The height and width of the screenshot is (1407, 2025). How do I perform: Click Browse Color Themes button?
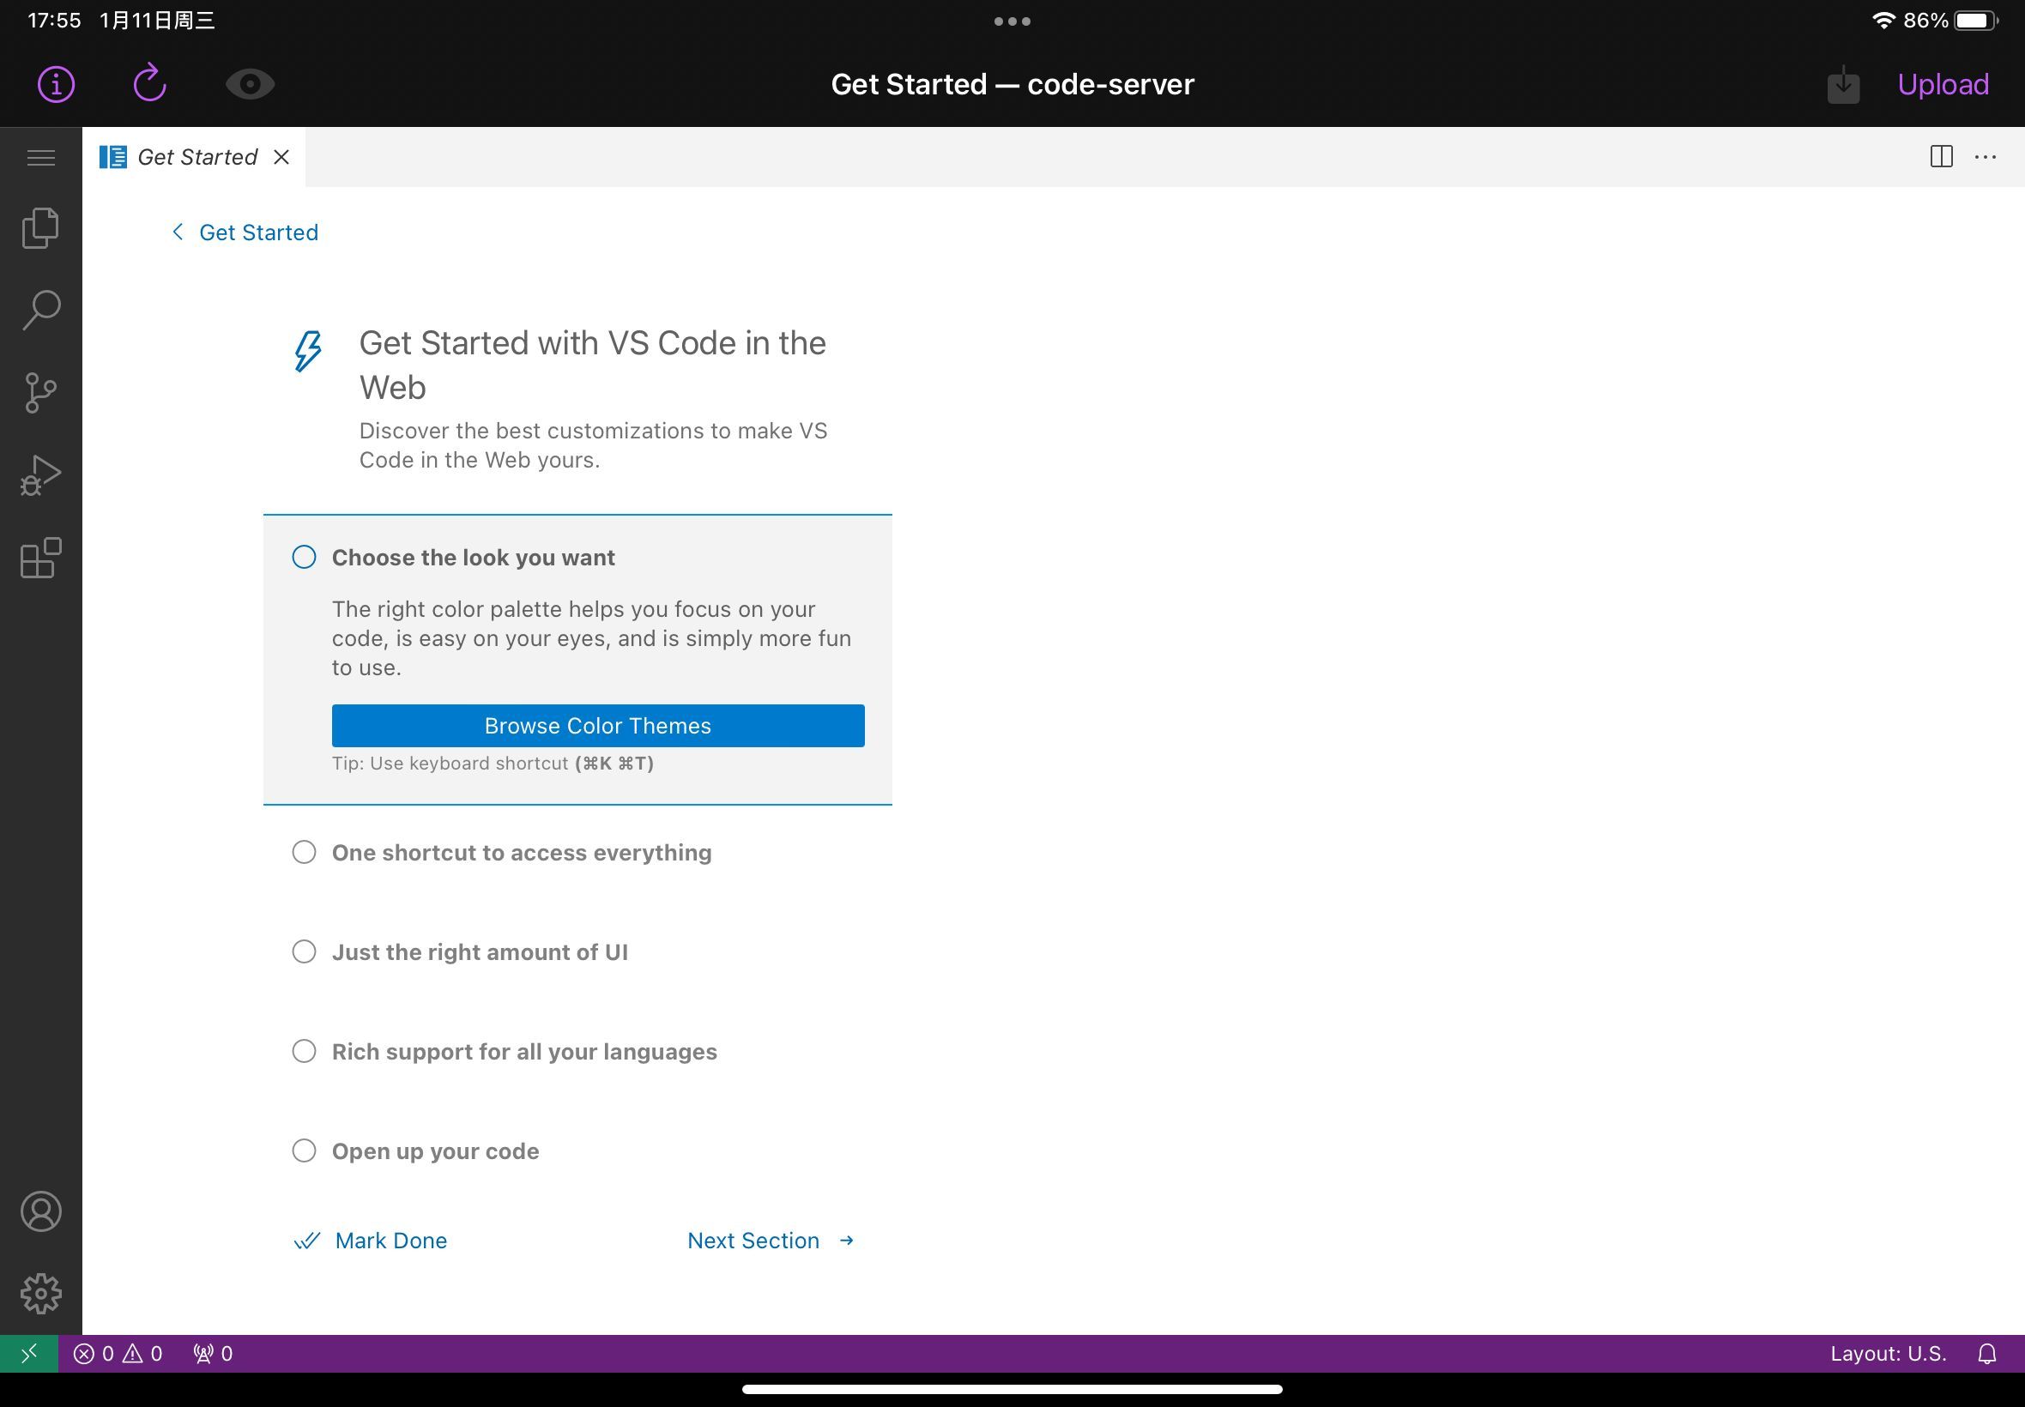pyautogui.click(x=597, y=726)
